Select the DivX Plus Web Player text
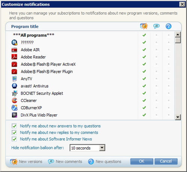This screenshot has height=172, width=187. click(39, 115)
